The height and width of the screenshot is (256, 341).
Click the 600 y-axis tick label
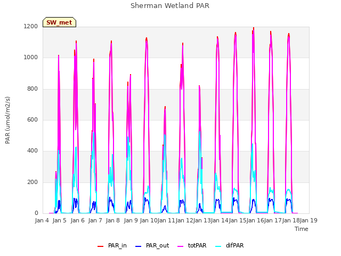click(33, 119)
